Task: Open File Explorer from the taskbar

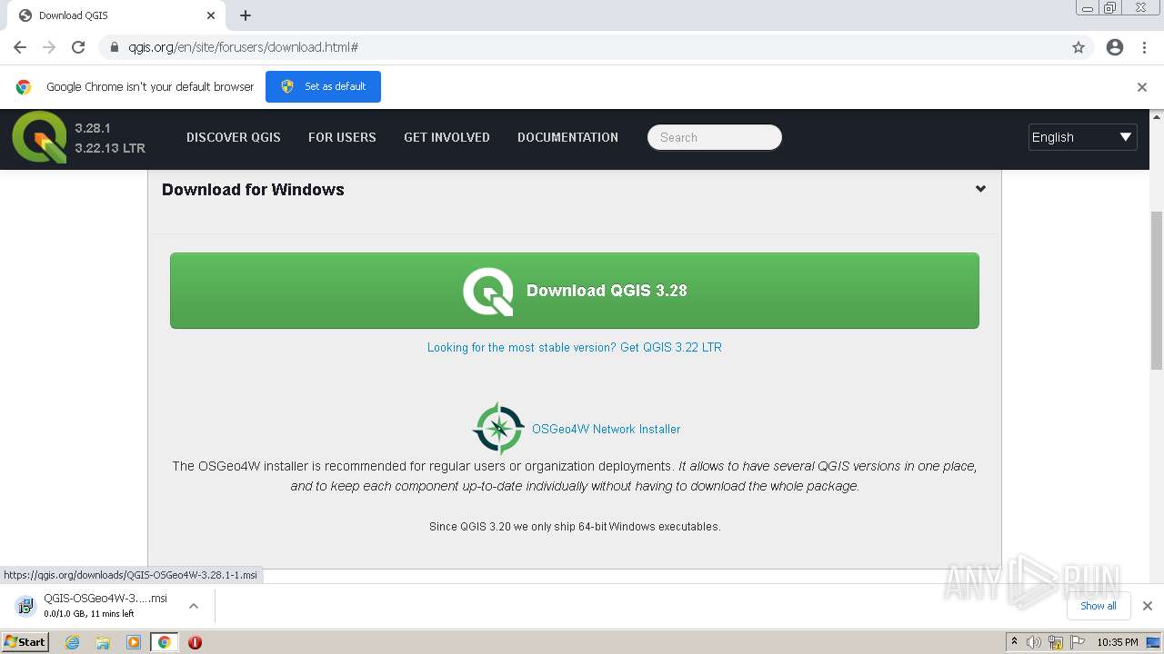Action: pyautogui.click(x=103, y=642)
